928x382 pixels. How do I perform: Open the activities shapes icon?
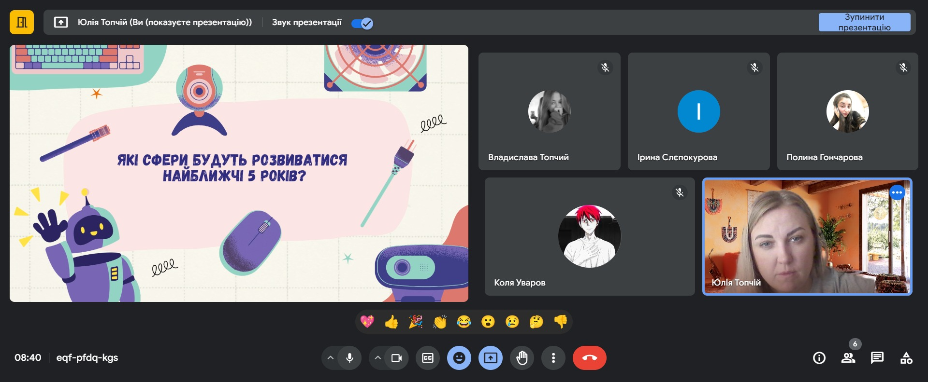[906, 358]
